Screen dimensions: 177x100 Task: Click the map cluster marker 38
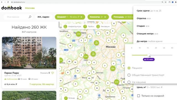click(x=97, y=83)
